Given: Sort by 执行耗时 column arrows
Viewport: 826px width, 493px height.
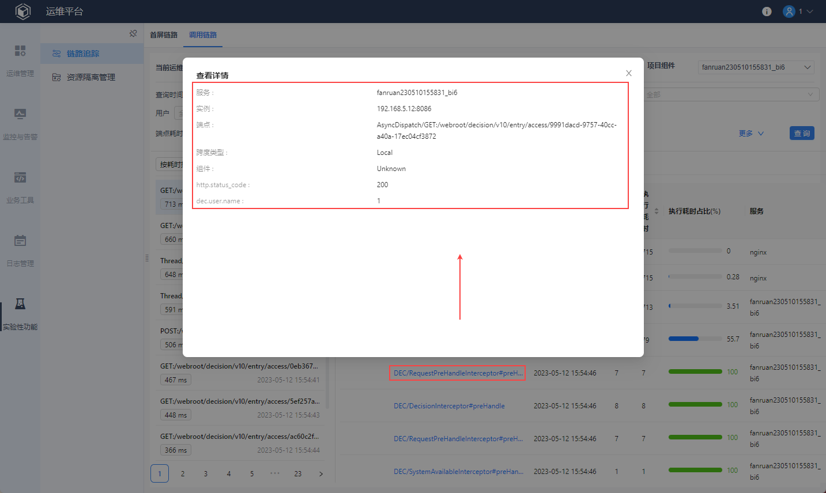Looking at the screenshot, I should (657, 211).
